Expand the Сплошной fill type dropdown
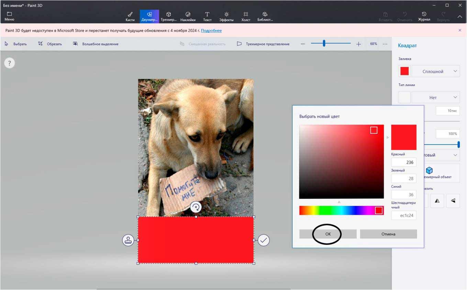Screen dimensions: 467x290 point(436,72)
